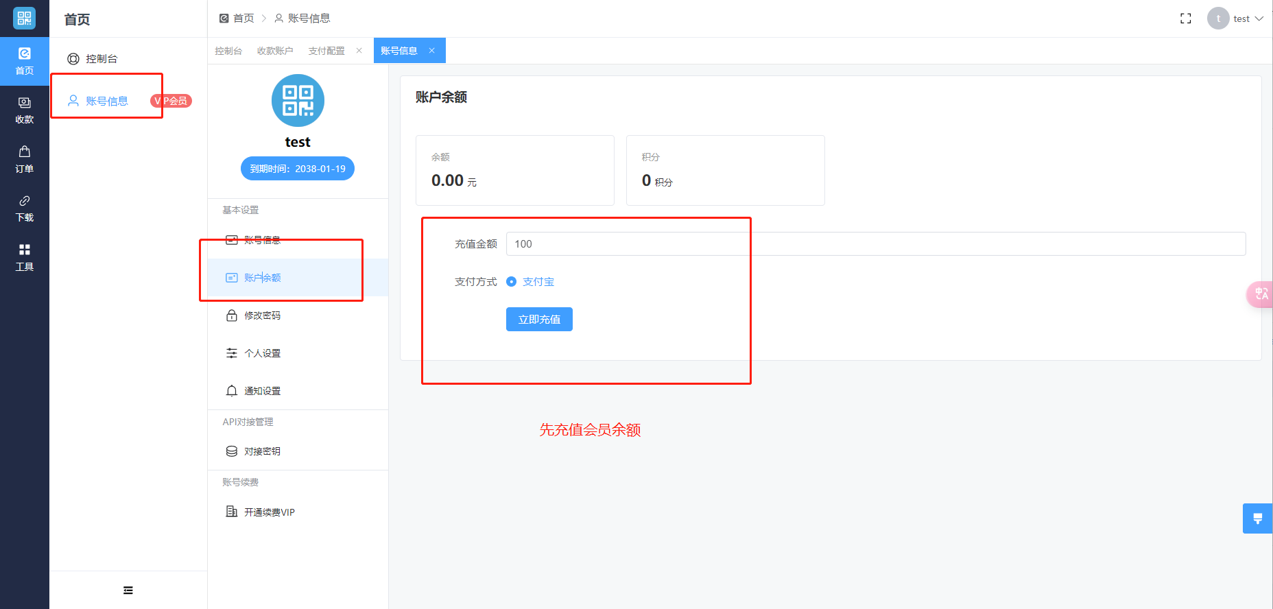
Task: Click the fullscreen toggle icon
Action: click(x=1185, y=19)
